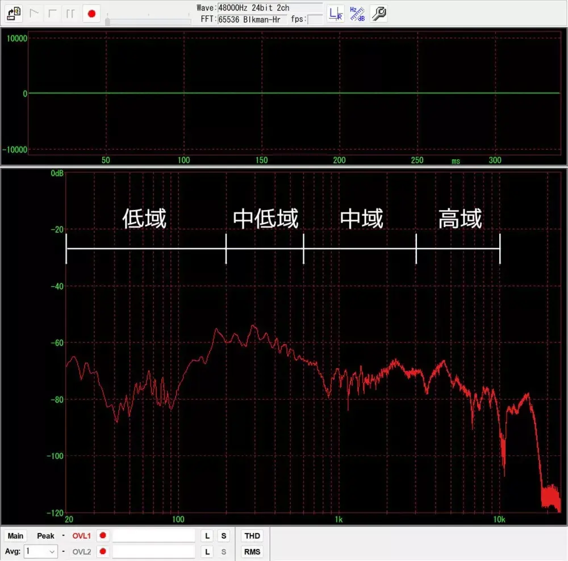568x561 pixels.
Task: Open the Avg count dropdown
Action: pos(40,551)
